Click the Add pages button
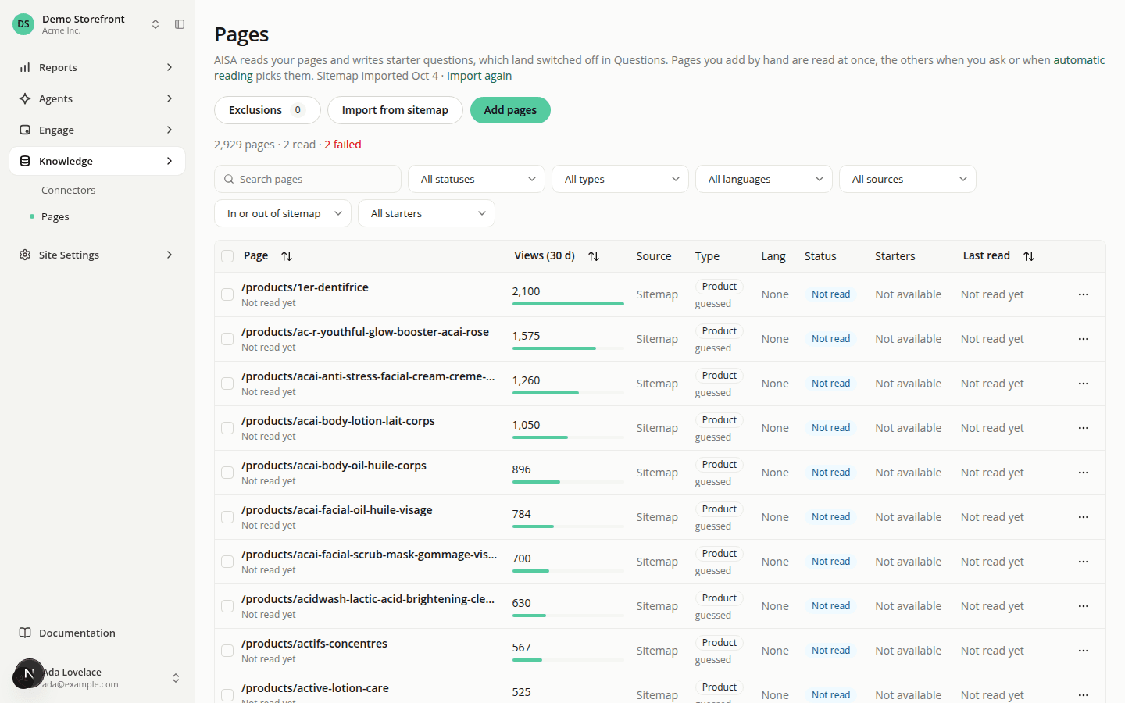This screenshot has width=1125, height=703. pos(510,110)
